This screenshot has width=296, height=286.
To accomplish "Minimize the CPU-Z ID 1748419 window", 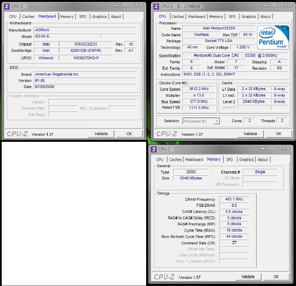I will [266, 5].
